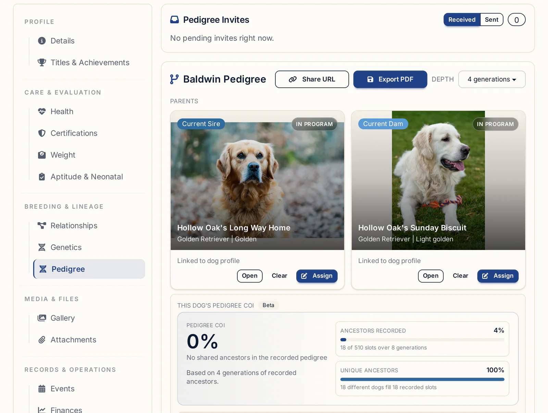The height and width of the screenshot is (413, 548).
Task: Click the trophy icon for Titles & Achievements
Action: 42,62
